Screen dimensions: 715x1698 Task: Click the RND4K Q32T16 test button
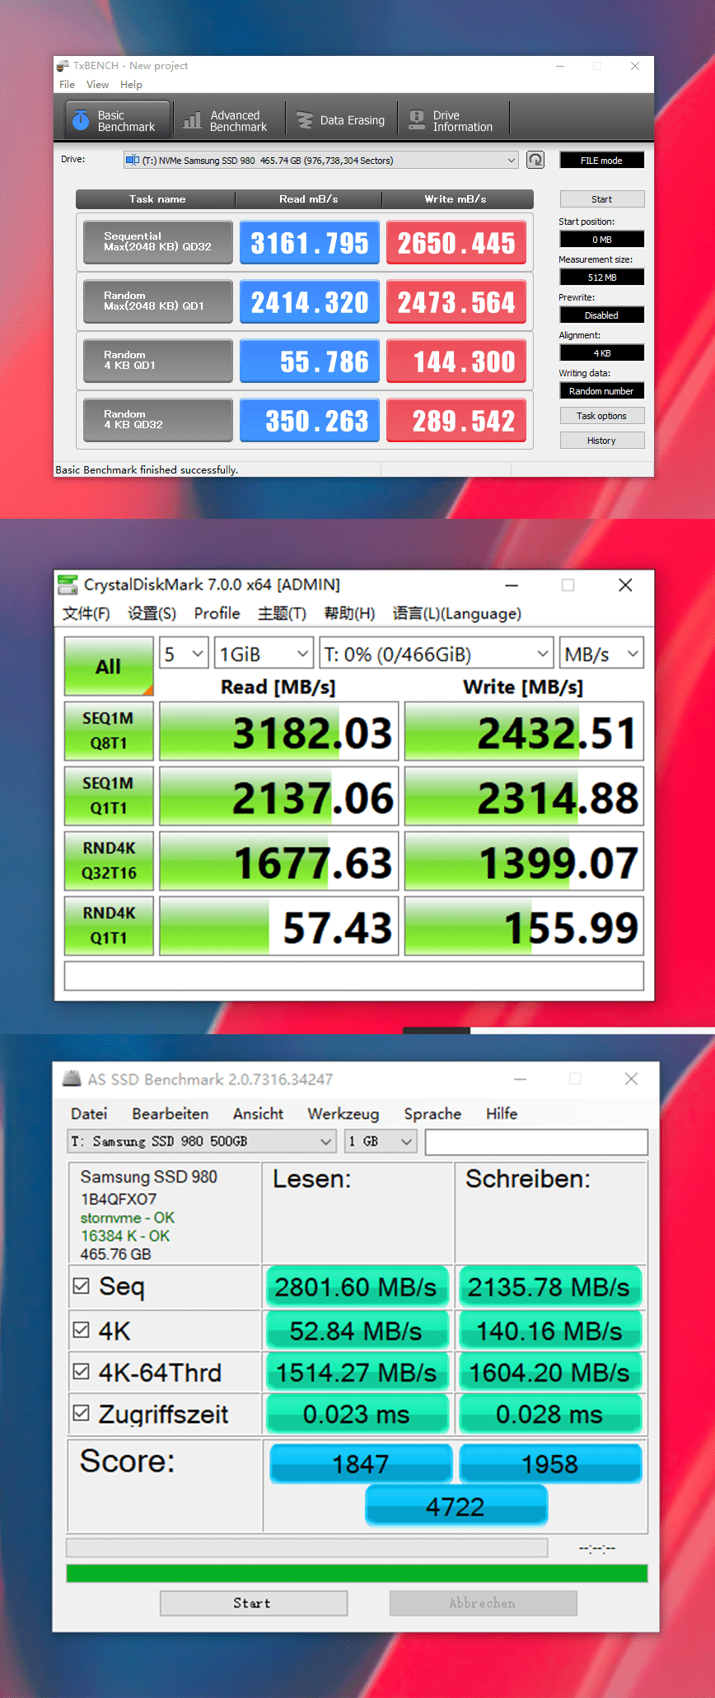click(109, 861)
